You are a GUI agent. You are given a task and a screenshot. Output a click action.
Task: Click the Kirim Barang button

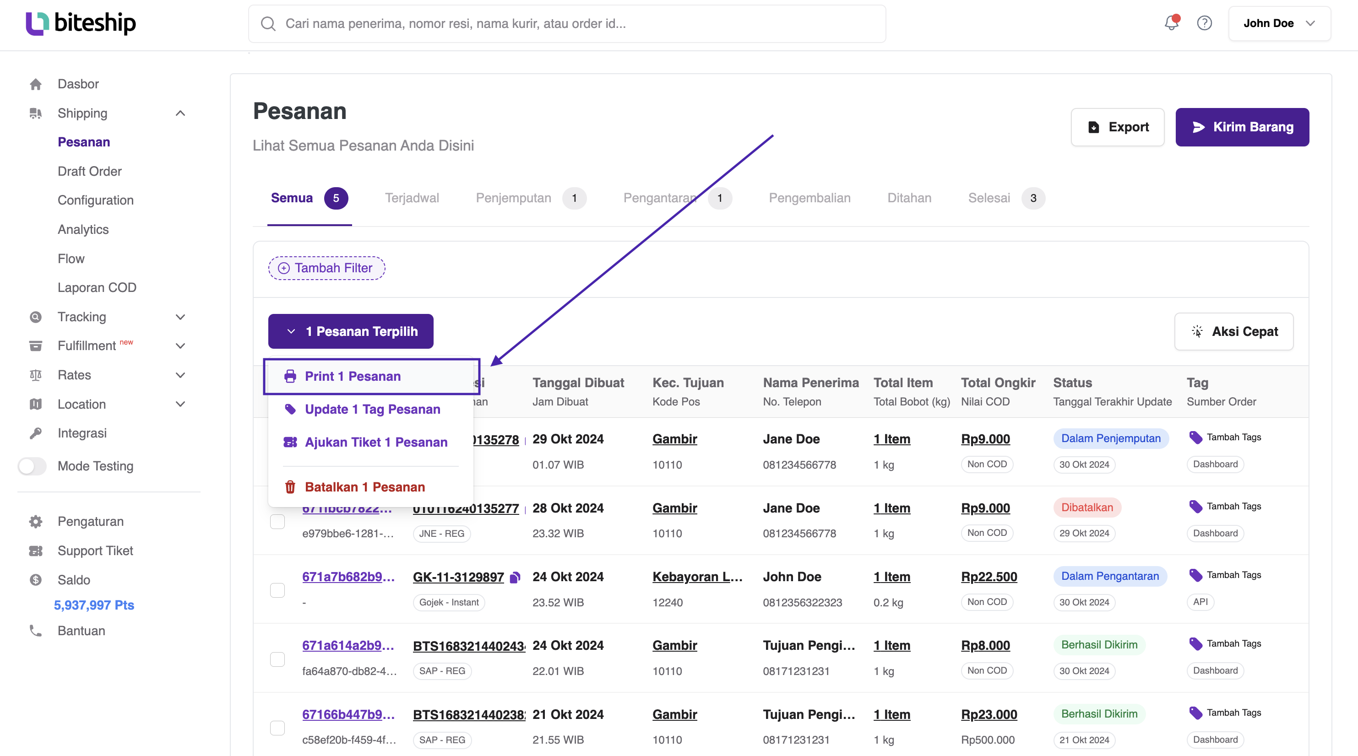click(x=1242, y=127)
